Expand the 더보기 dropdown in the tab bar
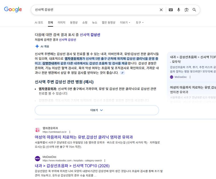Image resolution: width=216 pixels, height=179 pixels. coord(125,22)
